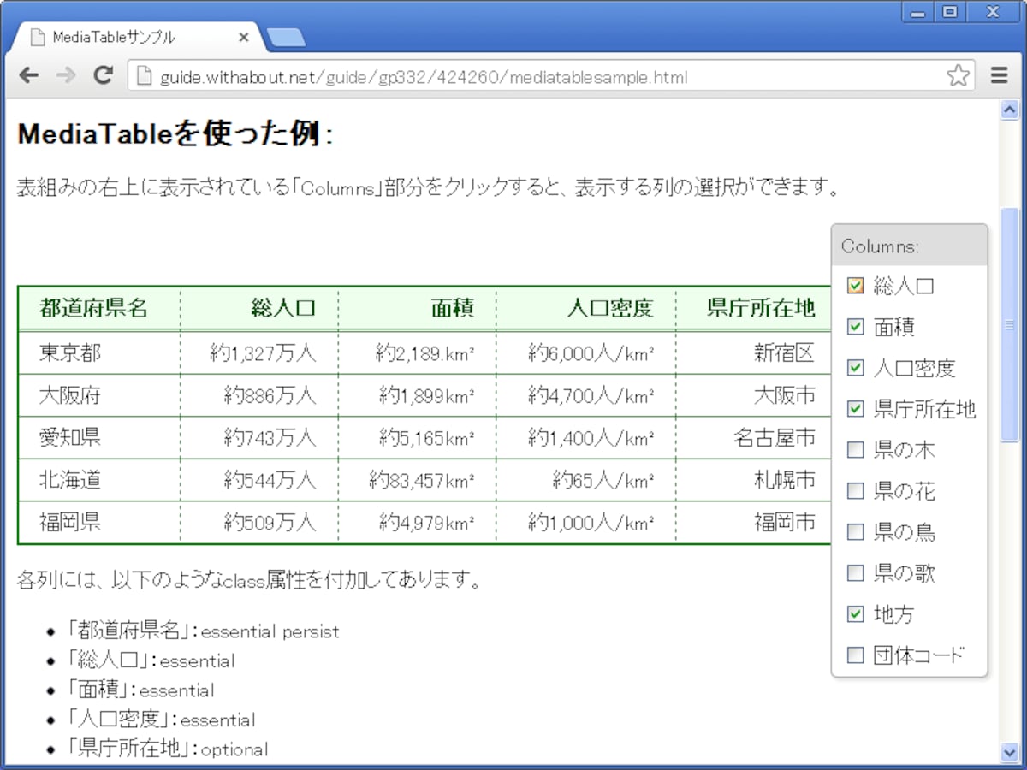Select the 北海道 table cell
Image resolution: width=1027 pixels, height=770 pixels.
click(x=99, y=480)
